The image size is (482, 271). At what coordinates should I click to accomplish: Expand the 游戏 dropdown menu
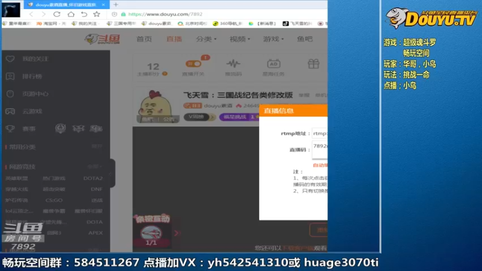click(274, 39)
